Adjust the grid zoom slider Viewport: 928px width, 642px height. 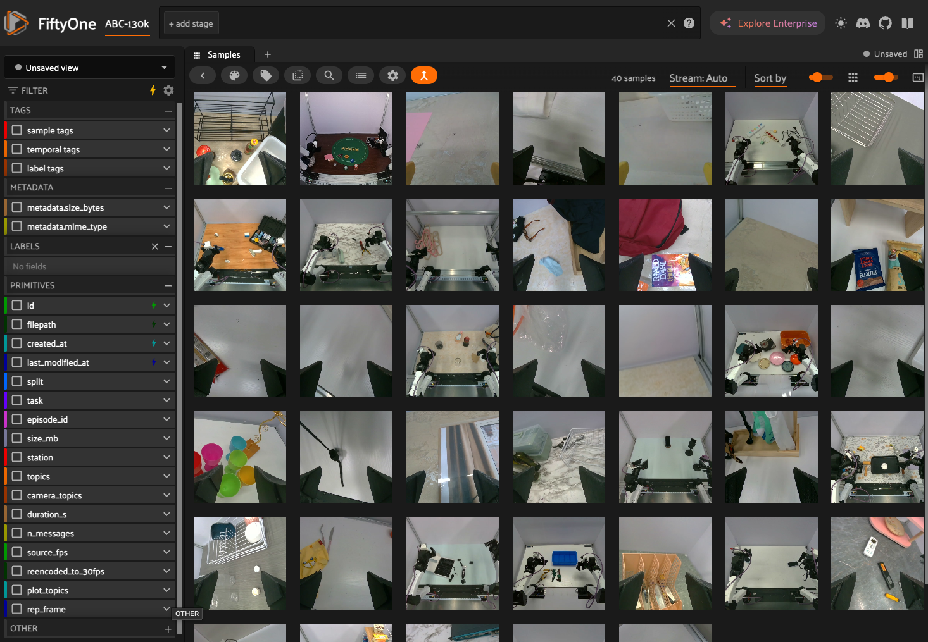820,77
